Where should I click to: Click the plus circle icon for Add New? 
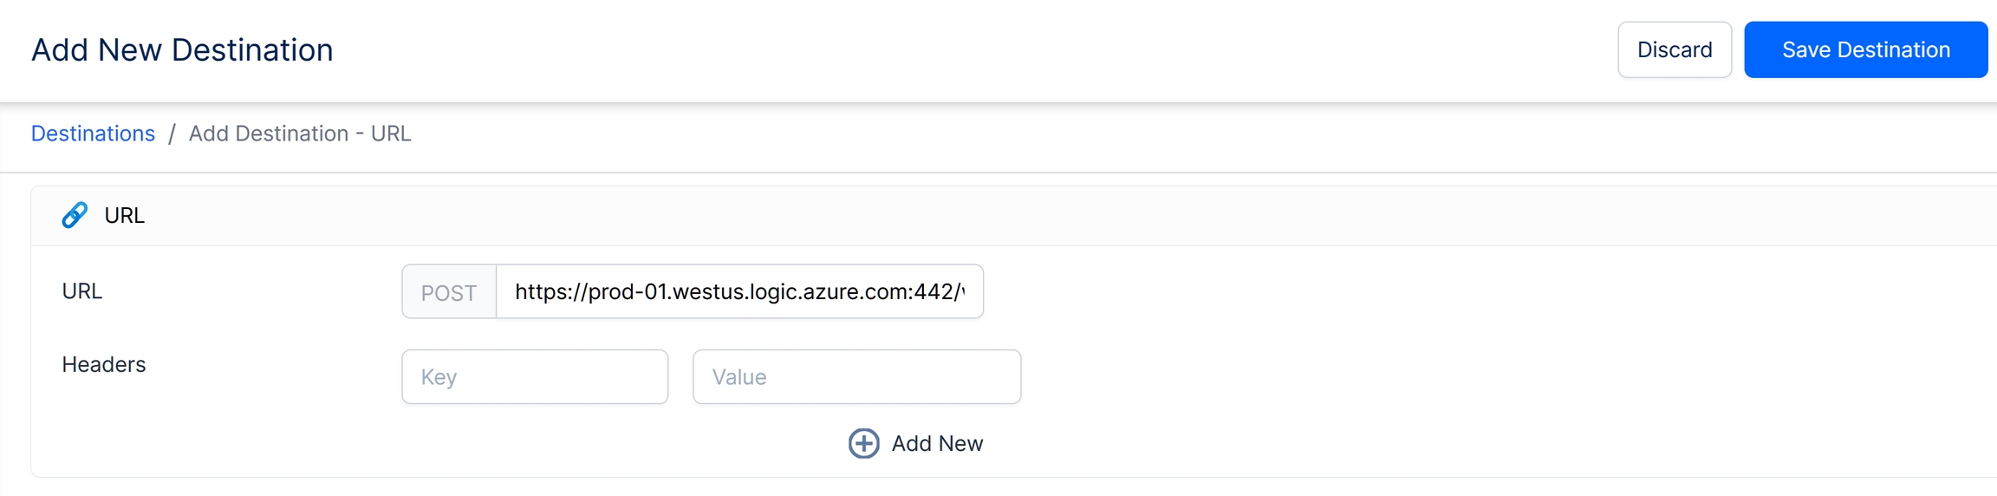(x=863, y=443)
